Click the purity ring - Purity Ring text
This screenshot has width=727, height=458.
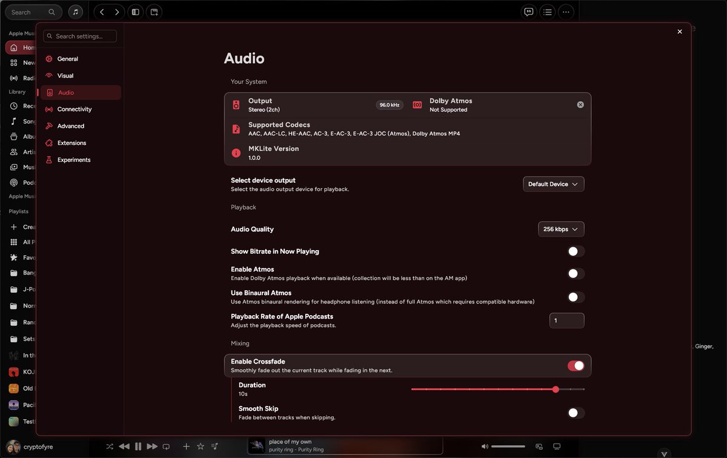[x=296, y=450]
